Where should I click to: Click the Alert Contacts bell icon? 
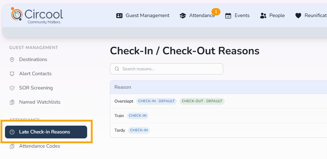(x=12, y=74)
